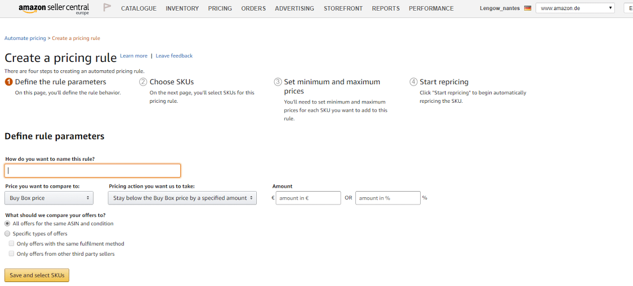The width and height of the screenshot is (633, 286).
Task: Click the German flag icon
Action: coord(528,8)
